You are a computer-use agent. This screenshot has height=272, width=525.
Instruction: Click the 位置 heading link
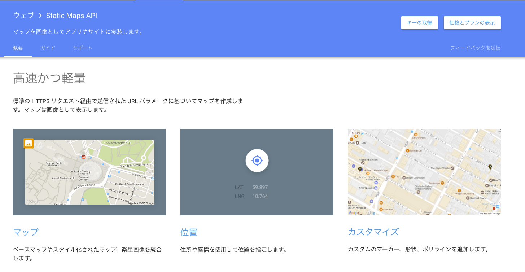coord(189,232)
